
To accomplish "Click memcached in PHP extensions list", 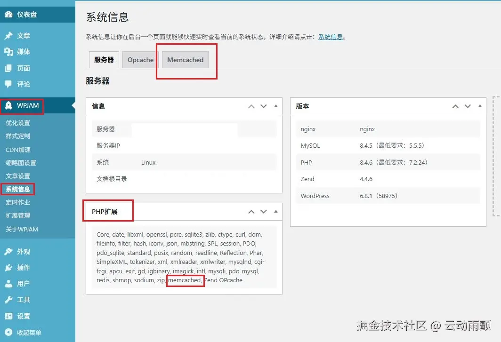I will [185, 280].
